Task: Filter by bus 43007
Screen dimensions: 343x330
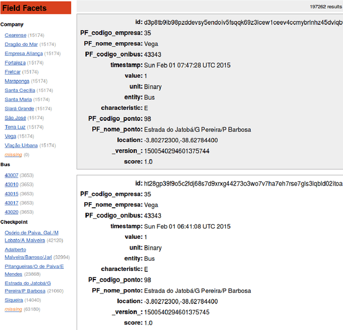Action: click(11, 175)
